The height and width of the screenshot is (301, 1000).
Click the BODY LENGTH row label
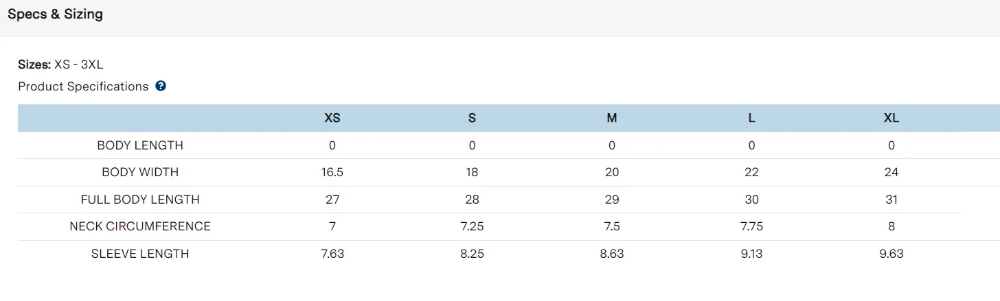pos(140,145)
